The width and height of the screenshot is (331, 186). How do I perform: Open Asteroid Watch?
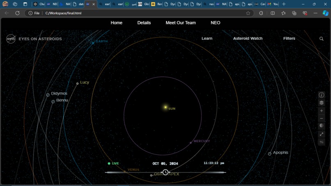[248, 39]
